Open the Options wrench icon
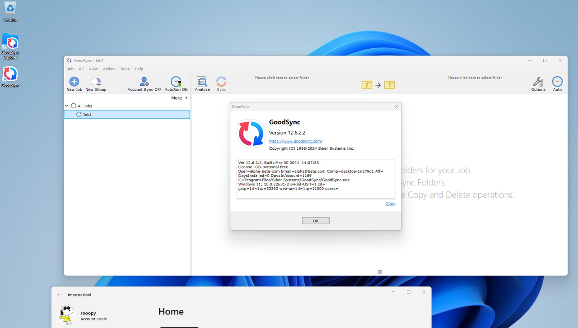Viewport: 578px width, 328px height. [538, 84]
